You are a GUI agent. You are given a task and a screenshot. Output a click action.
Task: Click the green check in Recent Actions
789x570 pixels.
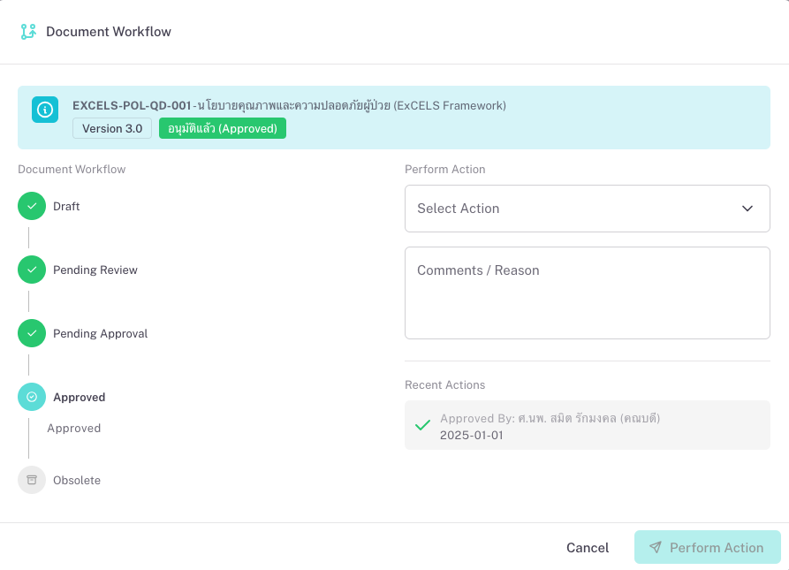tap(423, 425)
